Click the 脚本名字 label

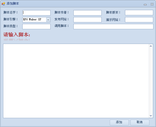(11, 12)
